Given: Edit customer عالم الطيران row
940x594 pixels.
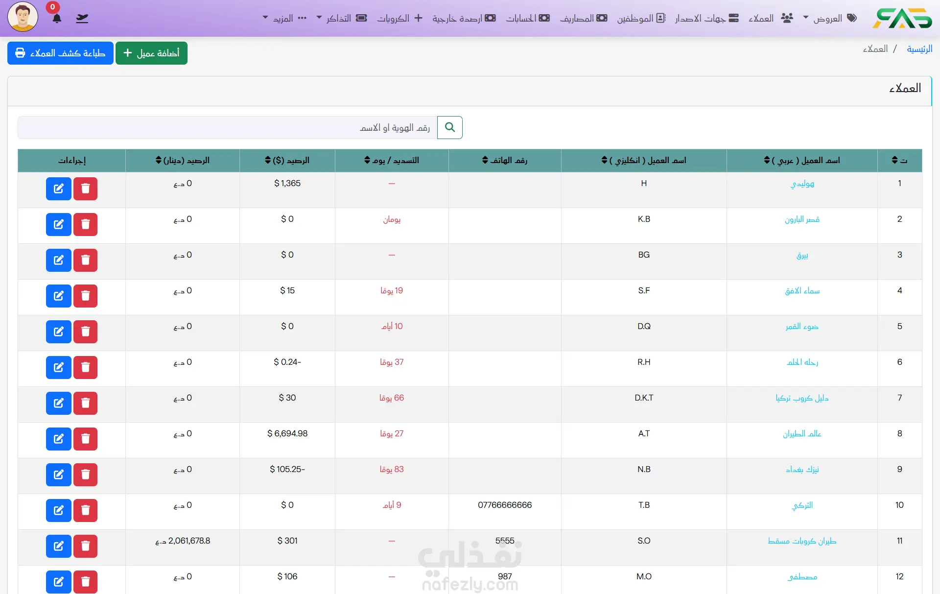Looking at the screenshot, I should pyautogui.click(x=59, y=439).
